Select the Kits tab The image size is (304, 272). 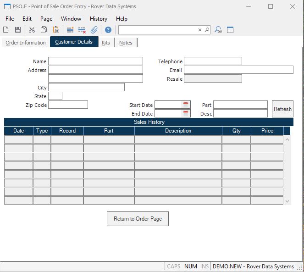click(x=106, y=43)
